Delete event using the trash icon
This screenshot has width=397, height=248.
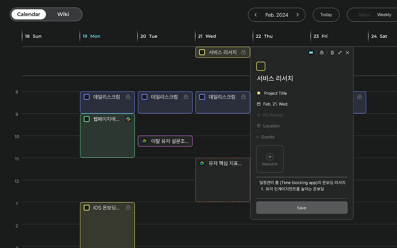click(x=332, y=53)
